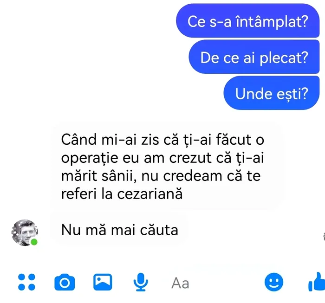Viewport: 325px width, 303px height.
Task: Tap the 'Unde ești?' message bubble
Action: tap(272, 93)
